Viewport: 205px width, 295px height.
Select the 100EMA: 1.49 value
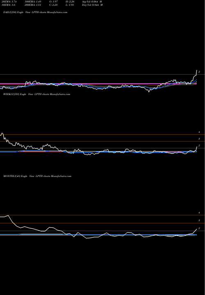point(33,2)
